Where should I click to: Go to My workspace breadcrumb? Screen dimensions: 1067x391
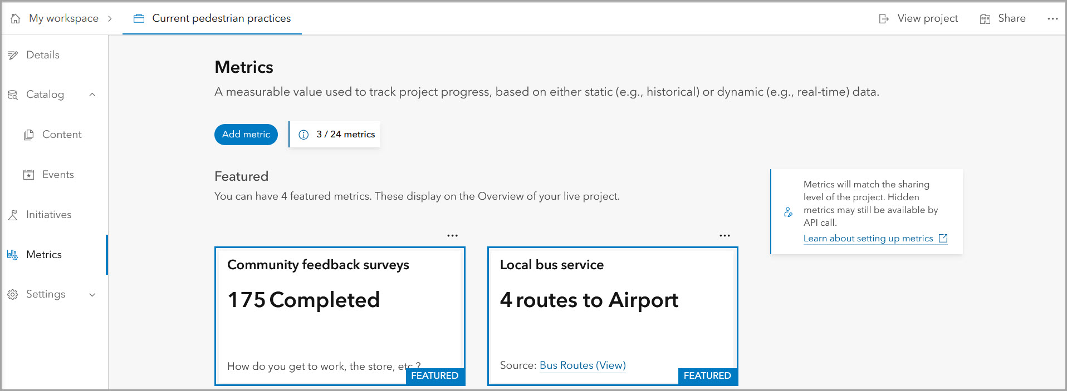click(63, 18)
